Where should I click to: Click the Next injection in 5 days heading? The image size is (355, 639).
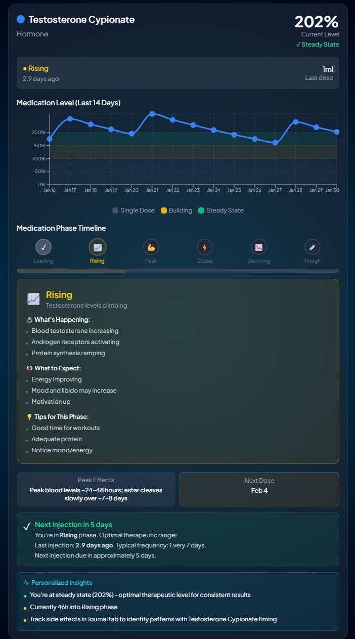coord(73,525)
